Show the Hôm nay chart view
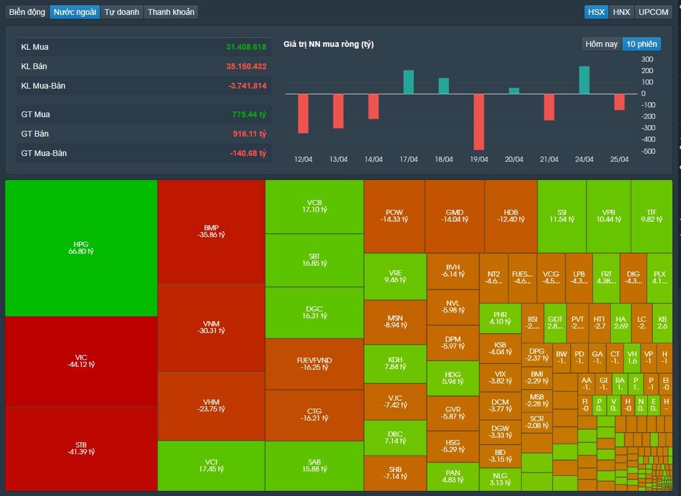This screenshot has height=496, width=681. pos(602,44)
